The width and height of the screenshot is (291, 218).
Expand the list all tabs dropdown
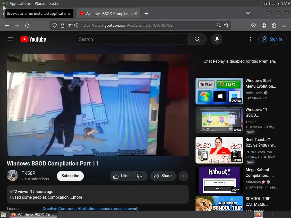pyautogui.click(x=248, y=13)
